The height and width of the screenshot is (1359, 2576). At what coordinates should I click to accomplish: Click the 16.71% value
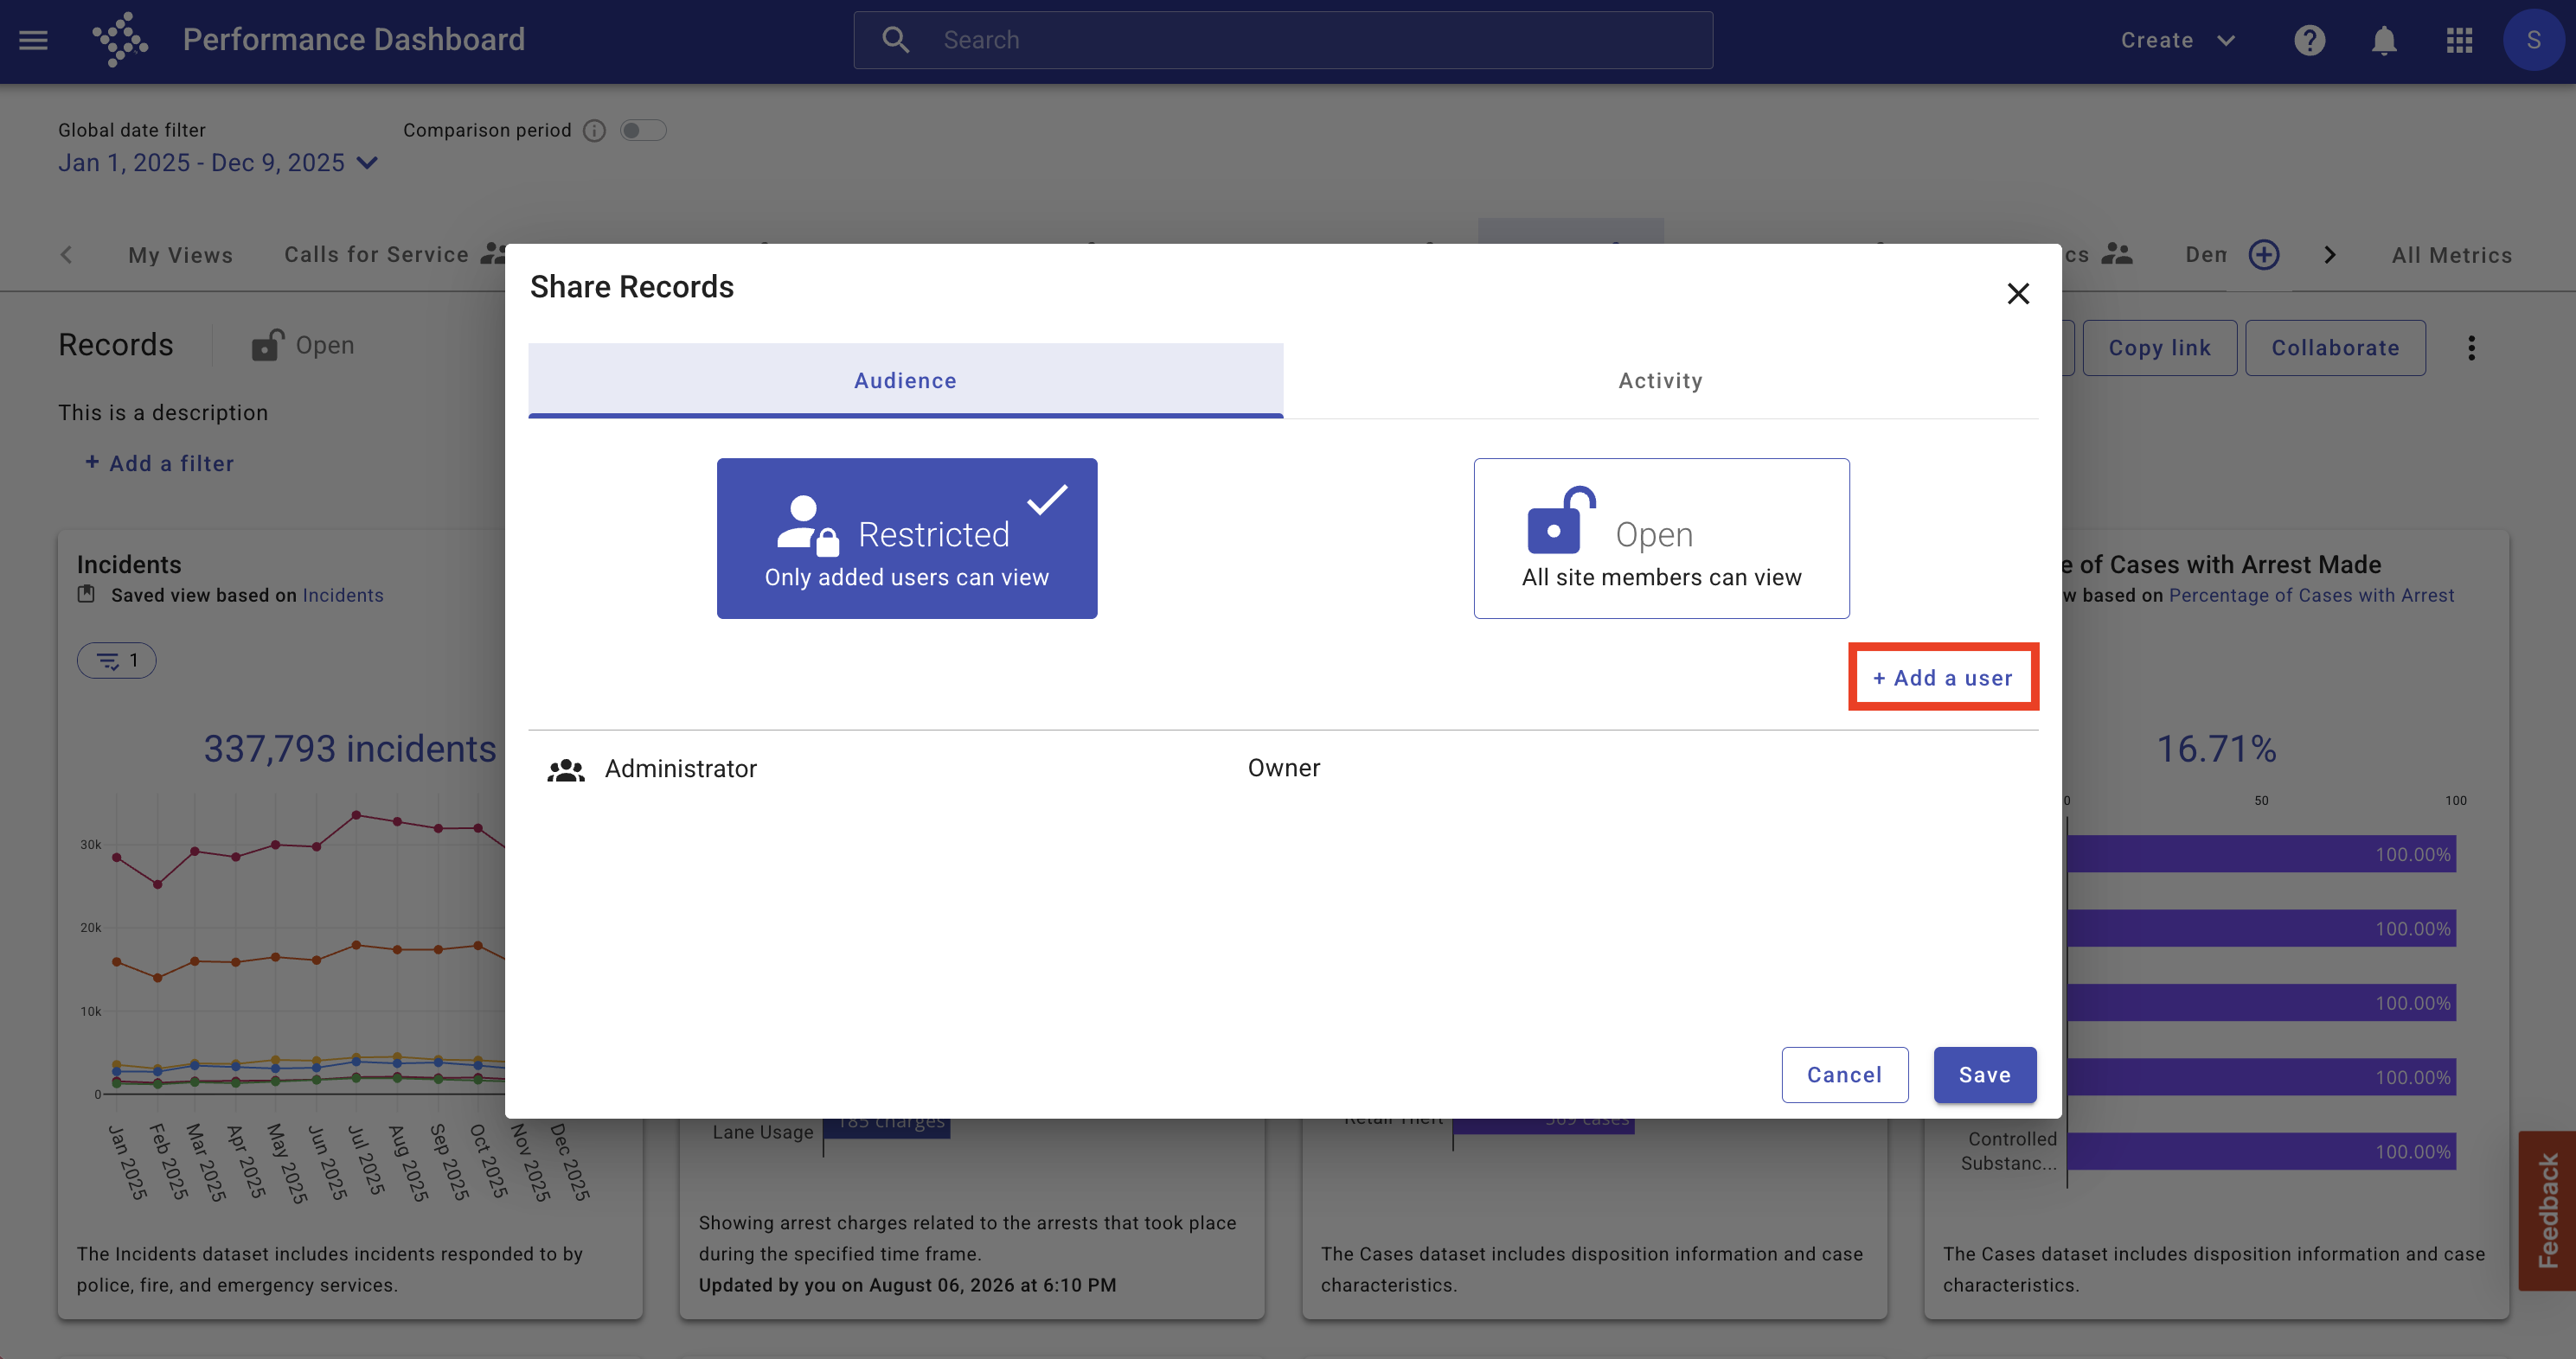click(x=2216, y=749)
